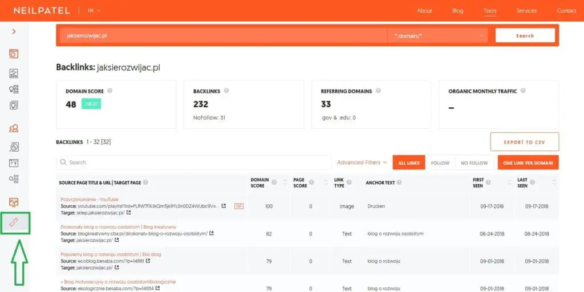The image size is (584, 292).
Task: Open the Blog menu item
Action: point(457,11)
